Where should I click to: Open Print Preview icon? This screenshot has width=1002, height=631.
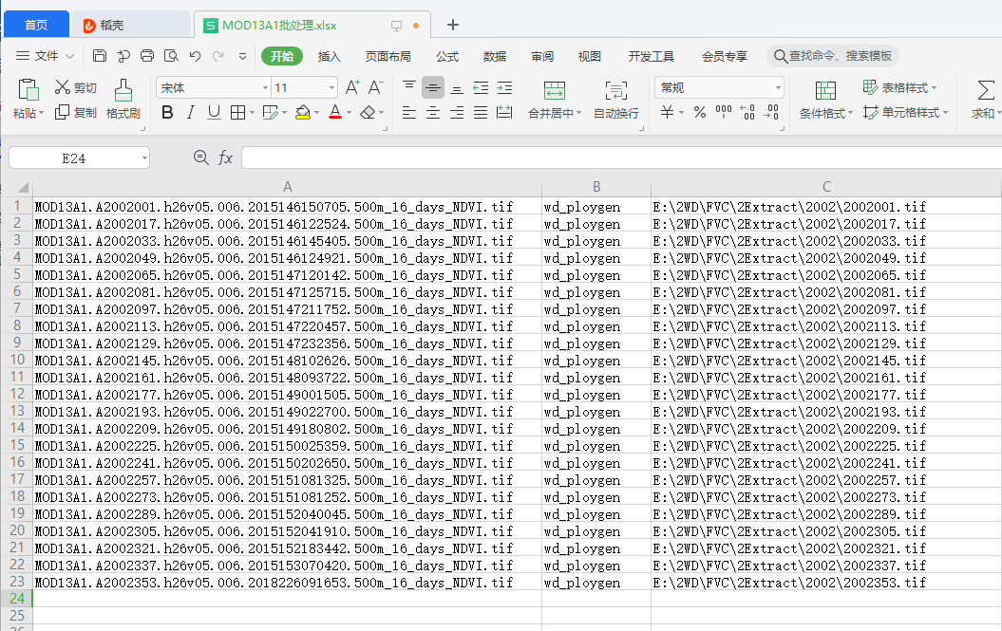(x=171, y=56)
